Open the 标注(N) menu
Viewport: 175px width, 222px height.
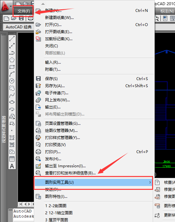click(x=167, y=11)
